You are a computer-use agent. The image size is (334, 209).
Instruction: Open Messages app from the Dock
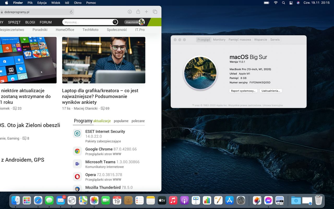click(49, 200)
